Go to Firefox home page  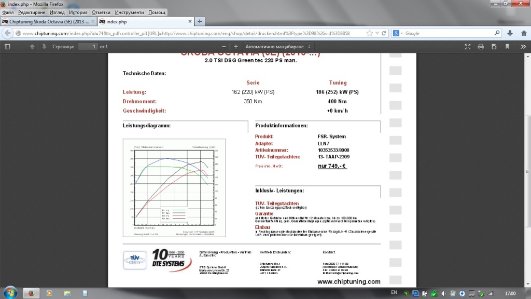coord(523,33)
